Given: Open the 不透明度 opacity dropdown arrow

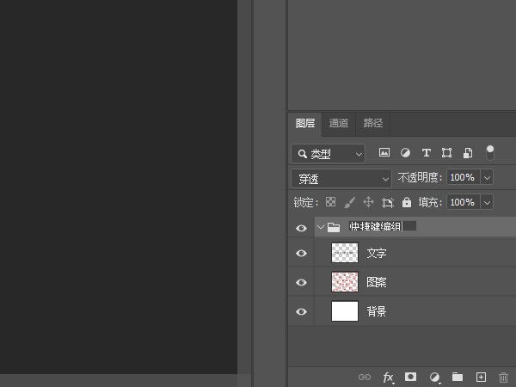Looking at the screenshot, I should [x=487, y=178].
